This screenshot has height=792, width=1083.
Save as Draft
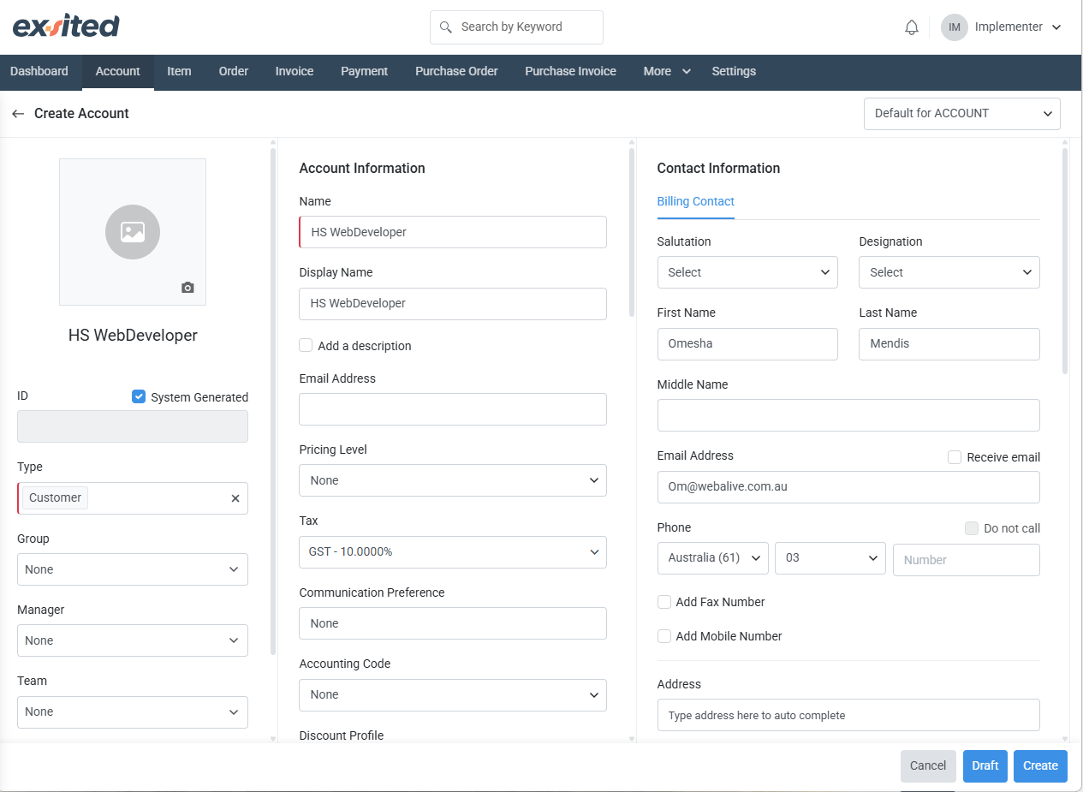(985, 766)
